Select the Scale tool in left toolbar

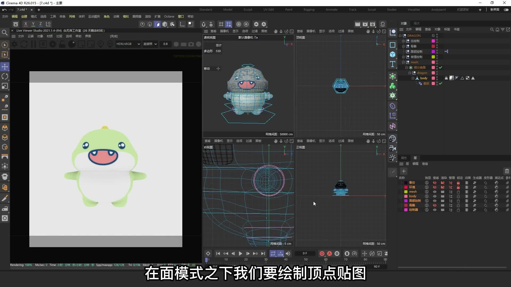pos(5,86)
